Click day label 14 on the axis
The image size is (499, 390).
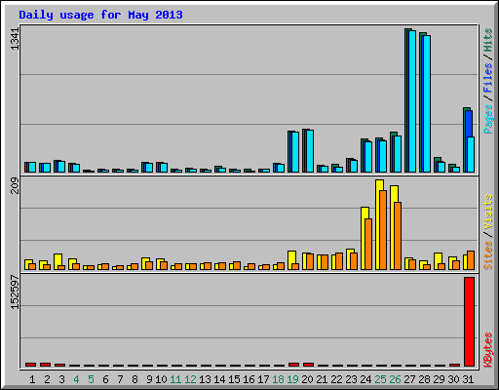pyautogui.click(x=219, y=379)
